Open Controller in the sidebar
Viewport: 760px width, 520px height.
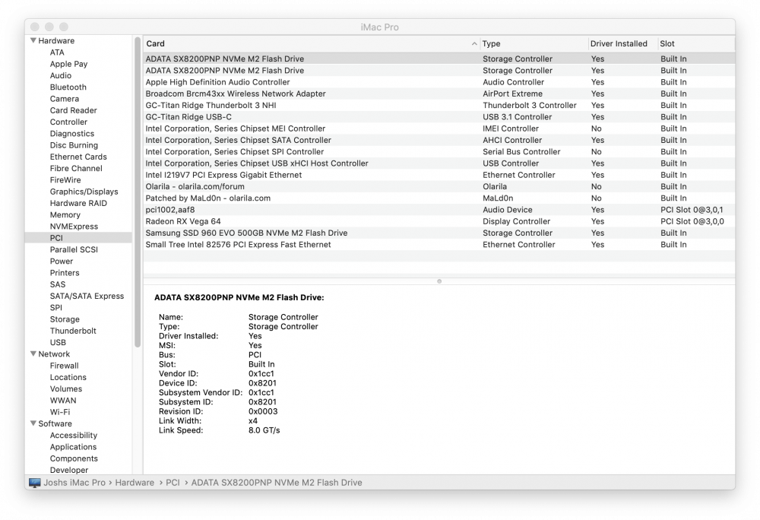coord(69,122)
